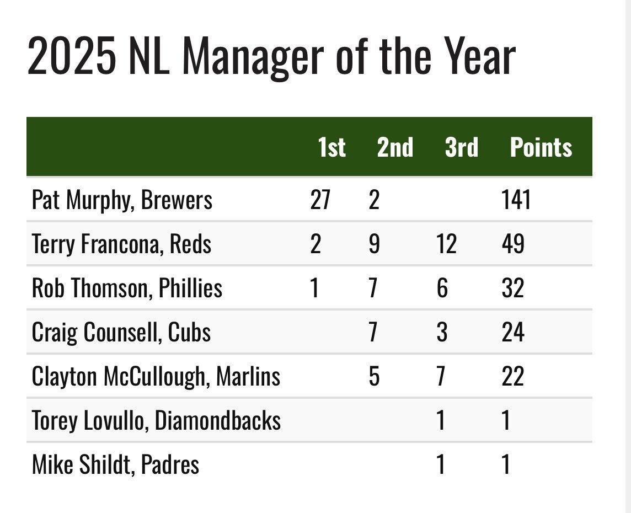This screenshot has height=513, width=631.
Task: Select the Pat Murphy, Brewers name
Action: click(122, 200)
